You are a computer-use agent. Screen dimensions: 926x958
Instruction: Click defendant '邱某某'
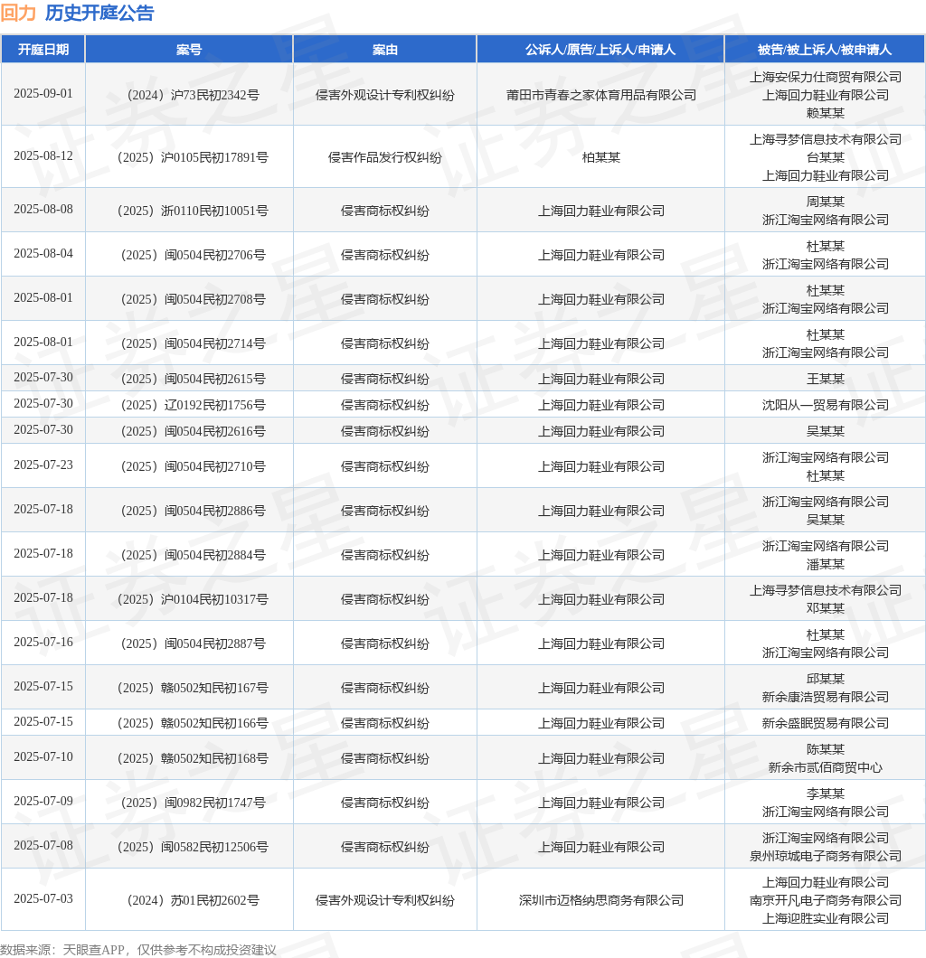(825, 679)
